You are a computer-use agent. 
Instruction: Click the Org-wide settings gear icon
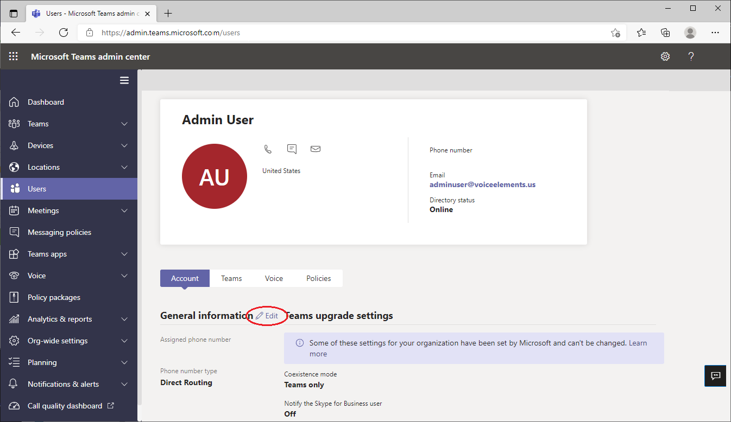click(x=15, y=341)
